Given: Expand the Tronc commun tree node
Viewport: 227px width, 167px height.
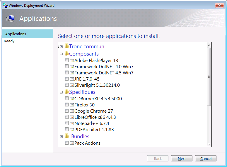Looking at the screenshot, I should click(x=61, y=46).
